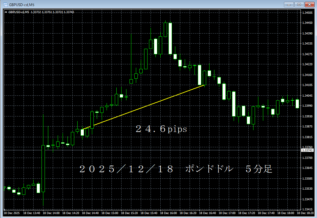The height and width of the screenshot is (218, 317).
Task: Click the 1.33470 price scale label
Action: pyautogui.click(x=307, y=199)
